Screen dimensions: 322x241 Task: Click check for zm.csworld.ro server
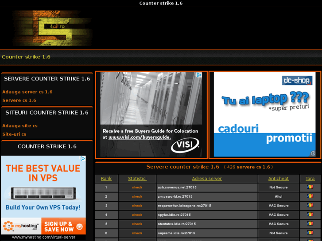(x=137, y=196)
